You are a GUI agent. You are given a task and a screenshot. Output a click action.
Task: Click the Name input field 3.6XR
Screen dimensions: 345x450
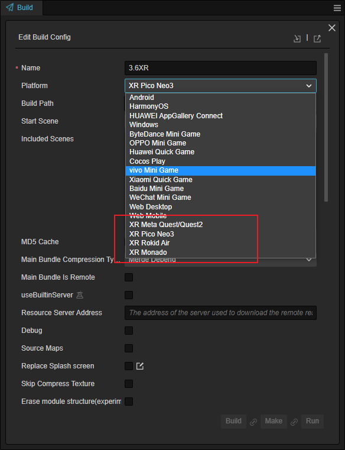click(x=220, y=68)
